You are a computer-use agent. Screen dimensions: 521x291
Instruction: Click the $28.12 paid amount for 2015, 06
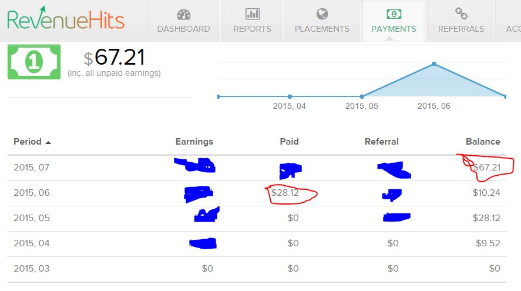pyautogui.click(x=285, y=193)
